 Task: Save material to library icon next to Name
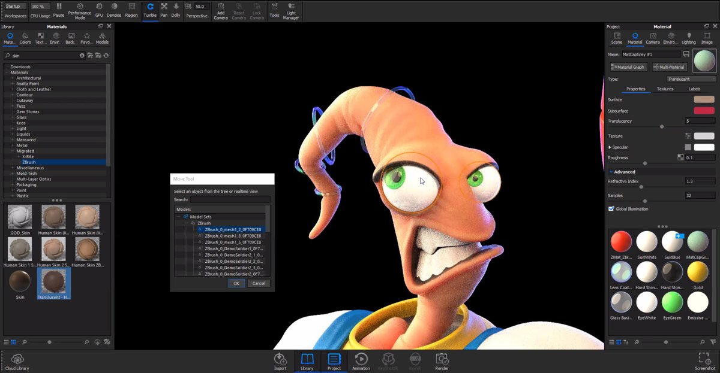point(686,54)
